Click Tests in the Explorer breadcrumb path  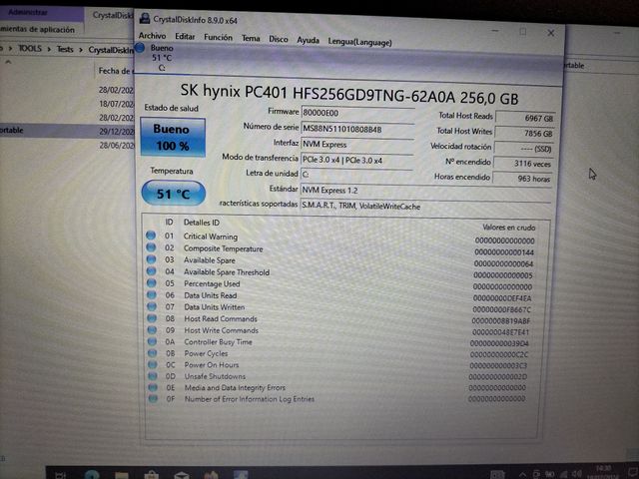[65, 49]
